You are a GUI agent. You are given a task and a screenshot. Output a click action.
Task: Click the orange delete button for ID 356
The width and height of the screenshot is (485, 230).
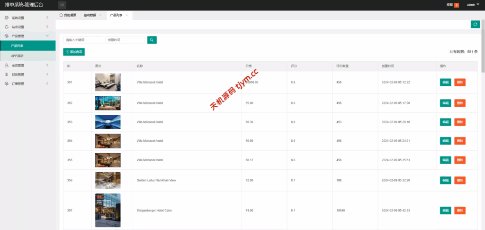(x=459, y=180)
